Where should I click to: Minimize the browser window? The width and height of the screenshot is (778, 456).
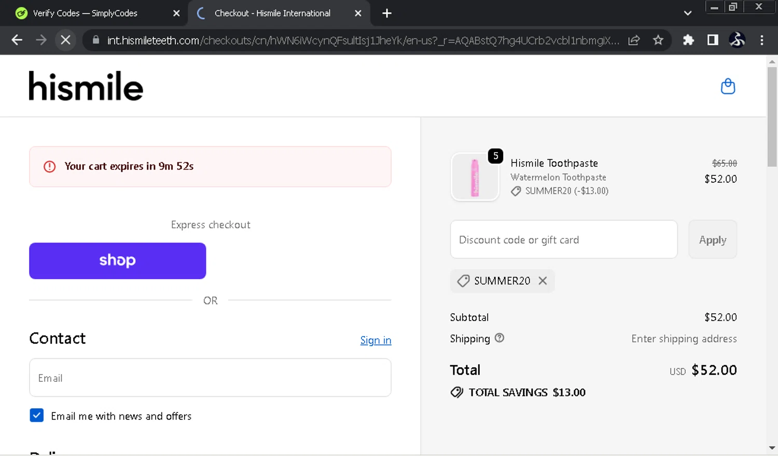click(714, 7)
